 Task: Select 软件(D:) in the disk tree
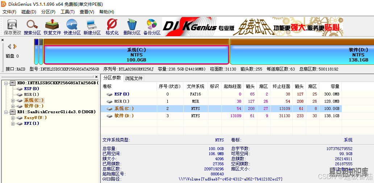(x=34, y=106)
